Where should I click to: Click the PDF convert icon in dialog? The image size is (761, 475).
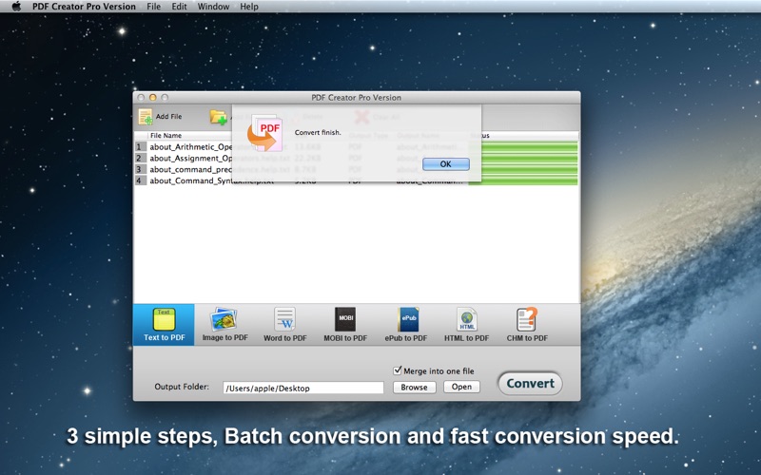(x=265, y=134)
